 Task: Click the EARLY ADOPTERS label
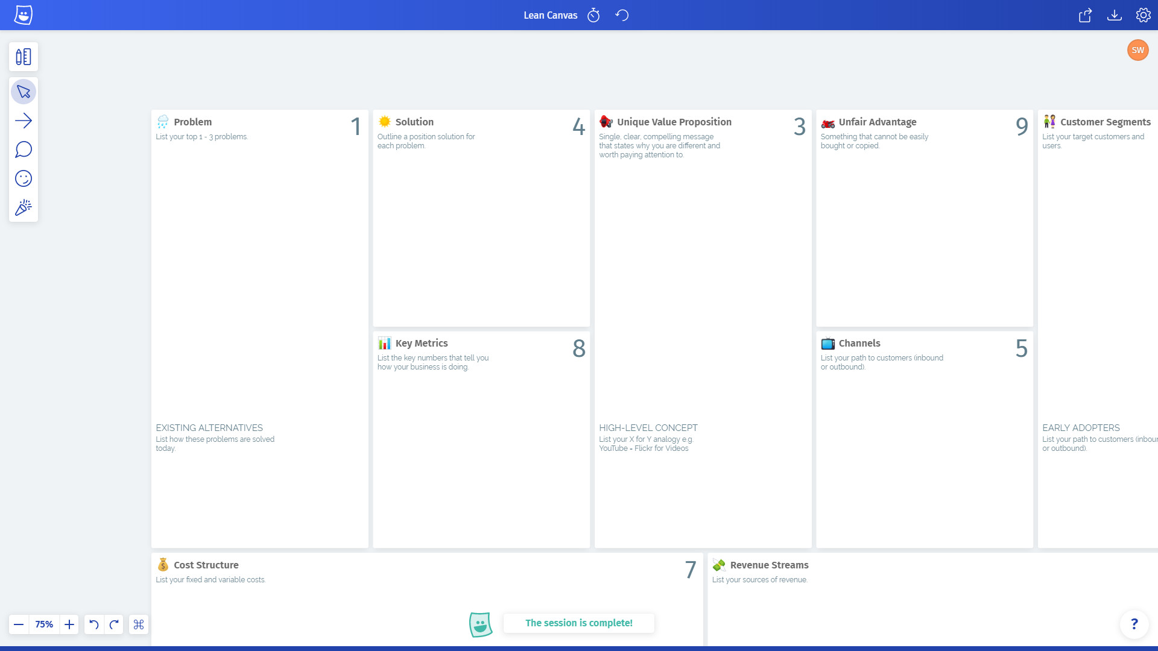pyautogui.click(x=1081, y=428)
